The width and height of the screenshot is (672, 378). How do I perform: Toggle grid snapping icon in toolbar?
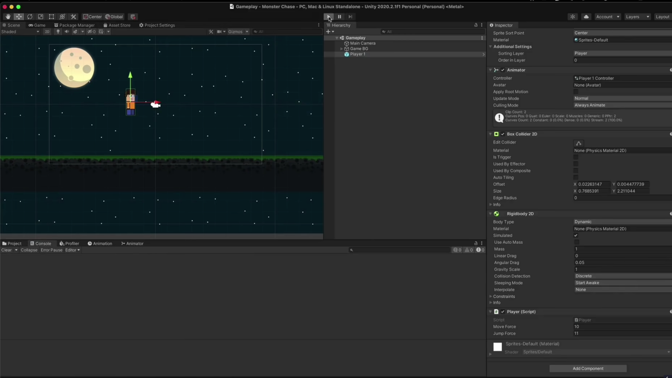[x=133, y=17]
